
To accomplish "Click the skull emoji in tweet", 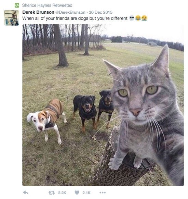I will pyautogui.click(x=132, y=18).
